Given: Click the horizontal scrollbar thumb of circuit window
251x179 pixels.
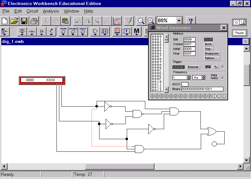Looking at the screenshot, I should (x=120, y=166).
